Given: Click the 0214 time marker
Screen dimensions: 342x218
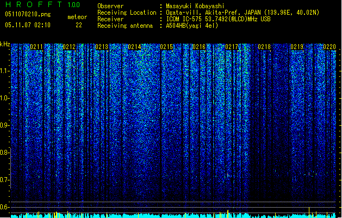Looking at the screenshot, I should (x=134, y=47).
